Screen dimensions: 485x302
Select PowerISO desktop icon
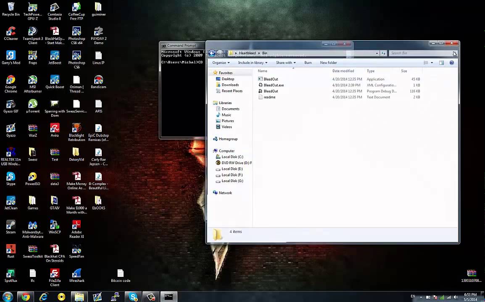tap(32, 179)
